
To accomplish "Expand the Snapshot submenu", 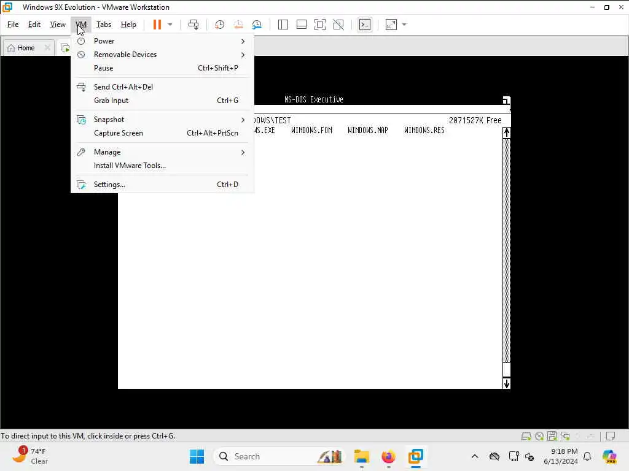I will 162,120.
